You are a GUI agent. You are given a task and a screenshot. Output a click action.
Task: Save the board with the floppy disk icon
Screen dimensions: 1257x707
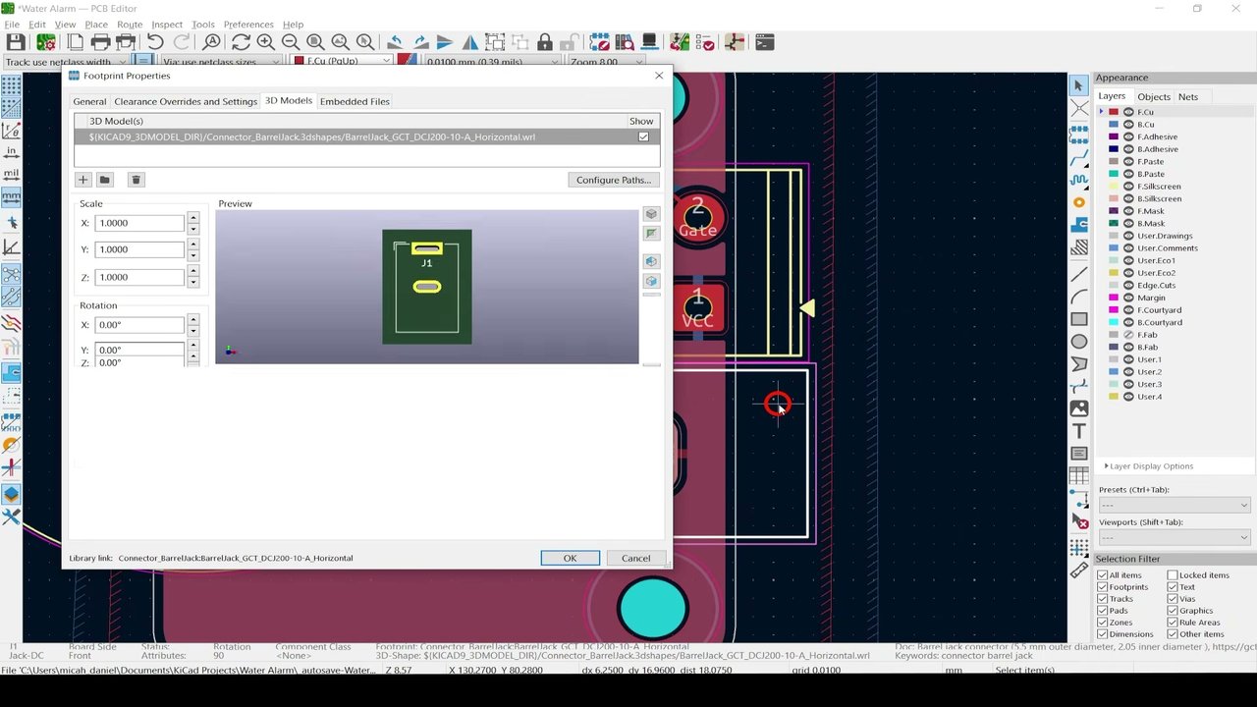point(16,42)
